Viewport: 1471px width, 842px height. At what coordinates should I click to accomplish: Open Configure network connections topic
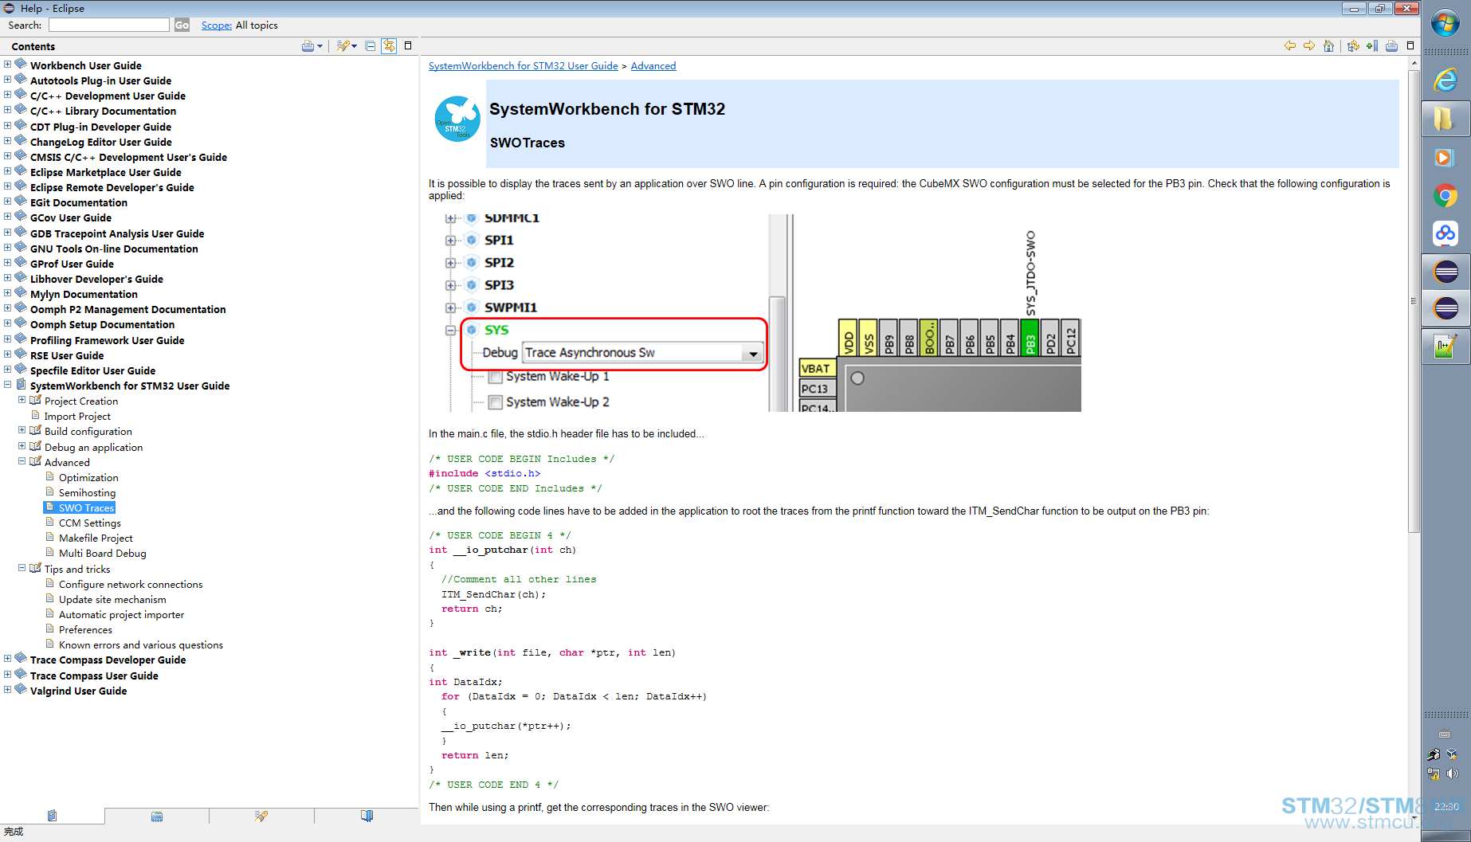point(131,585)
